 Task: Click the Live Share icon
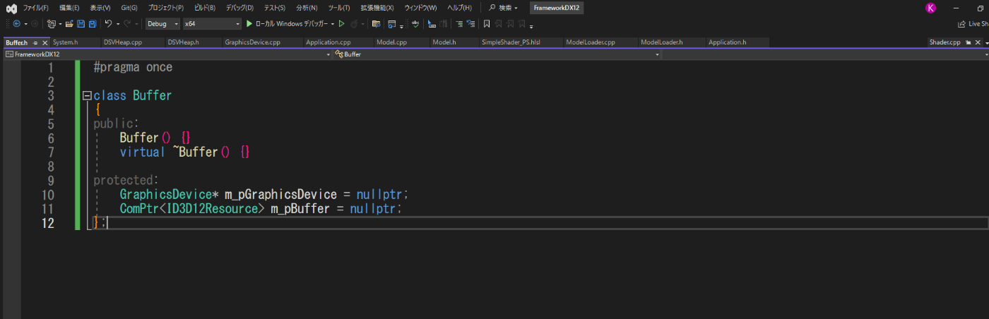point(961,23)
